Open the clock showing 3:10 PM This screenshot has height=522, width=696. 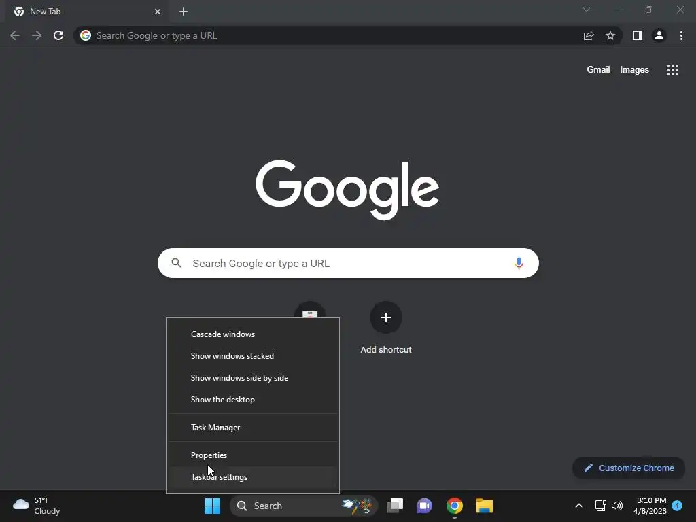[650, 506]
